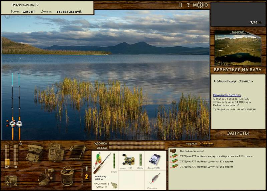Viewport: 267px width, 191px height.
Task: Click the УДОЧКА tension bar
Action: click(137, 143)
